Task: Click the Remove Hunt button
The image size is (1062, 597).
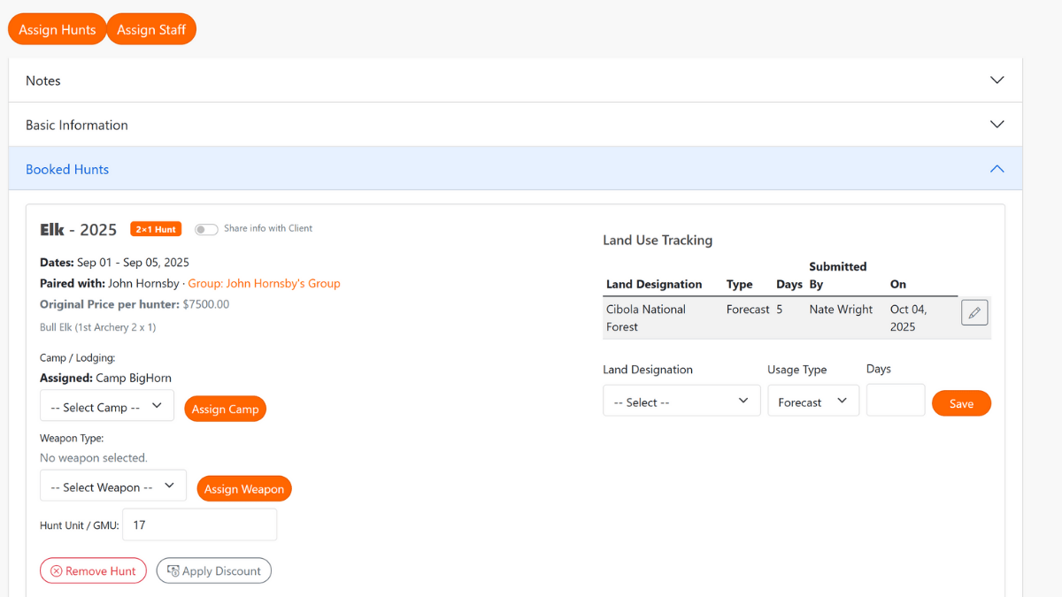Action: pyautogui.click(x=93, y=570)
